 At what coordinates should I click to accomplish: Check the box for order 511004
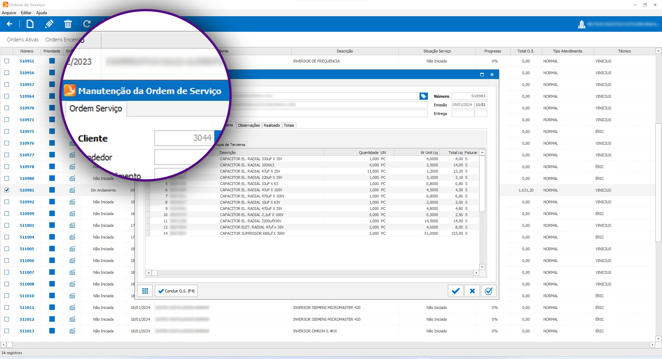(x=7, y=237)
